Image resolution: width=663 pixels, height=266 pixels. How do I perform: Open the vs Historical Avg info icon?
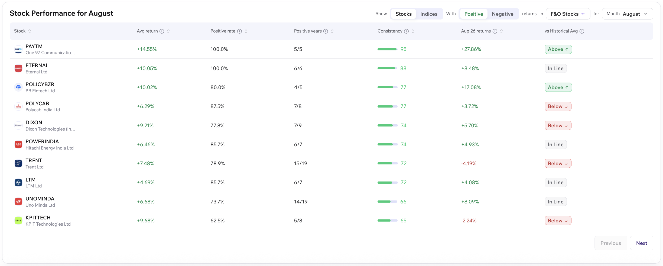tap(582, 31)
